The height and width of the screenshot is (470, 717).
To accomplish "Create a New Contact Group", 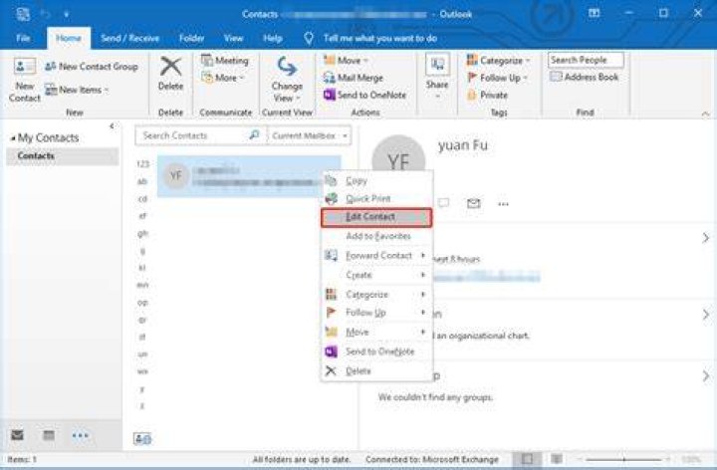I will pos(91,67).
